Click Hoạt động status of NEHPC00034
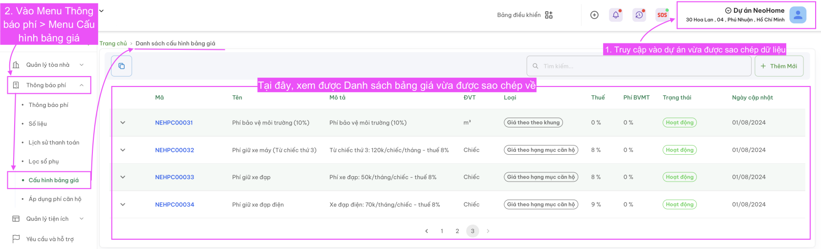This screenshot has width=821, height=249. 679,205
